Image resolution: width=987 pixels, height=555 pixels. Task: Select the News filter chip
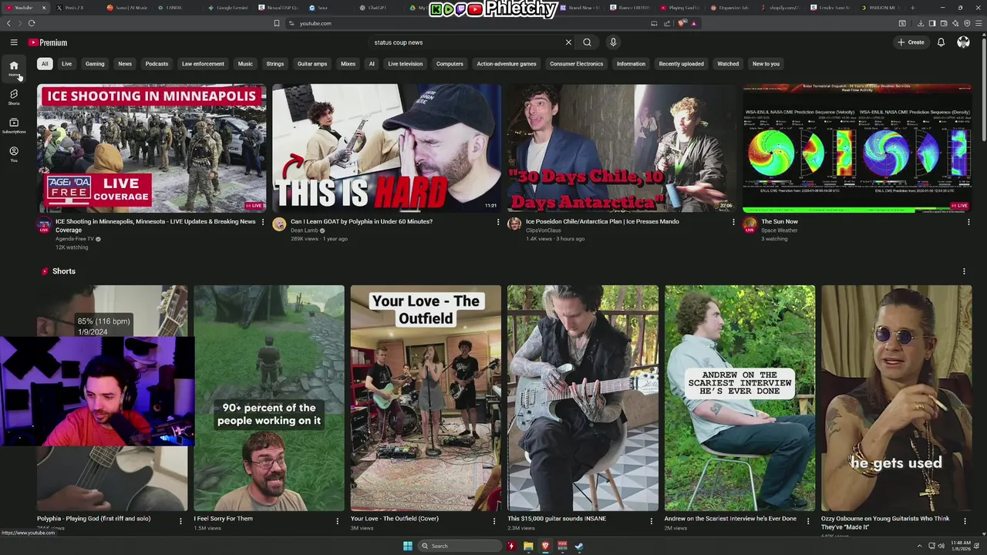click(x=125, y=64)
